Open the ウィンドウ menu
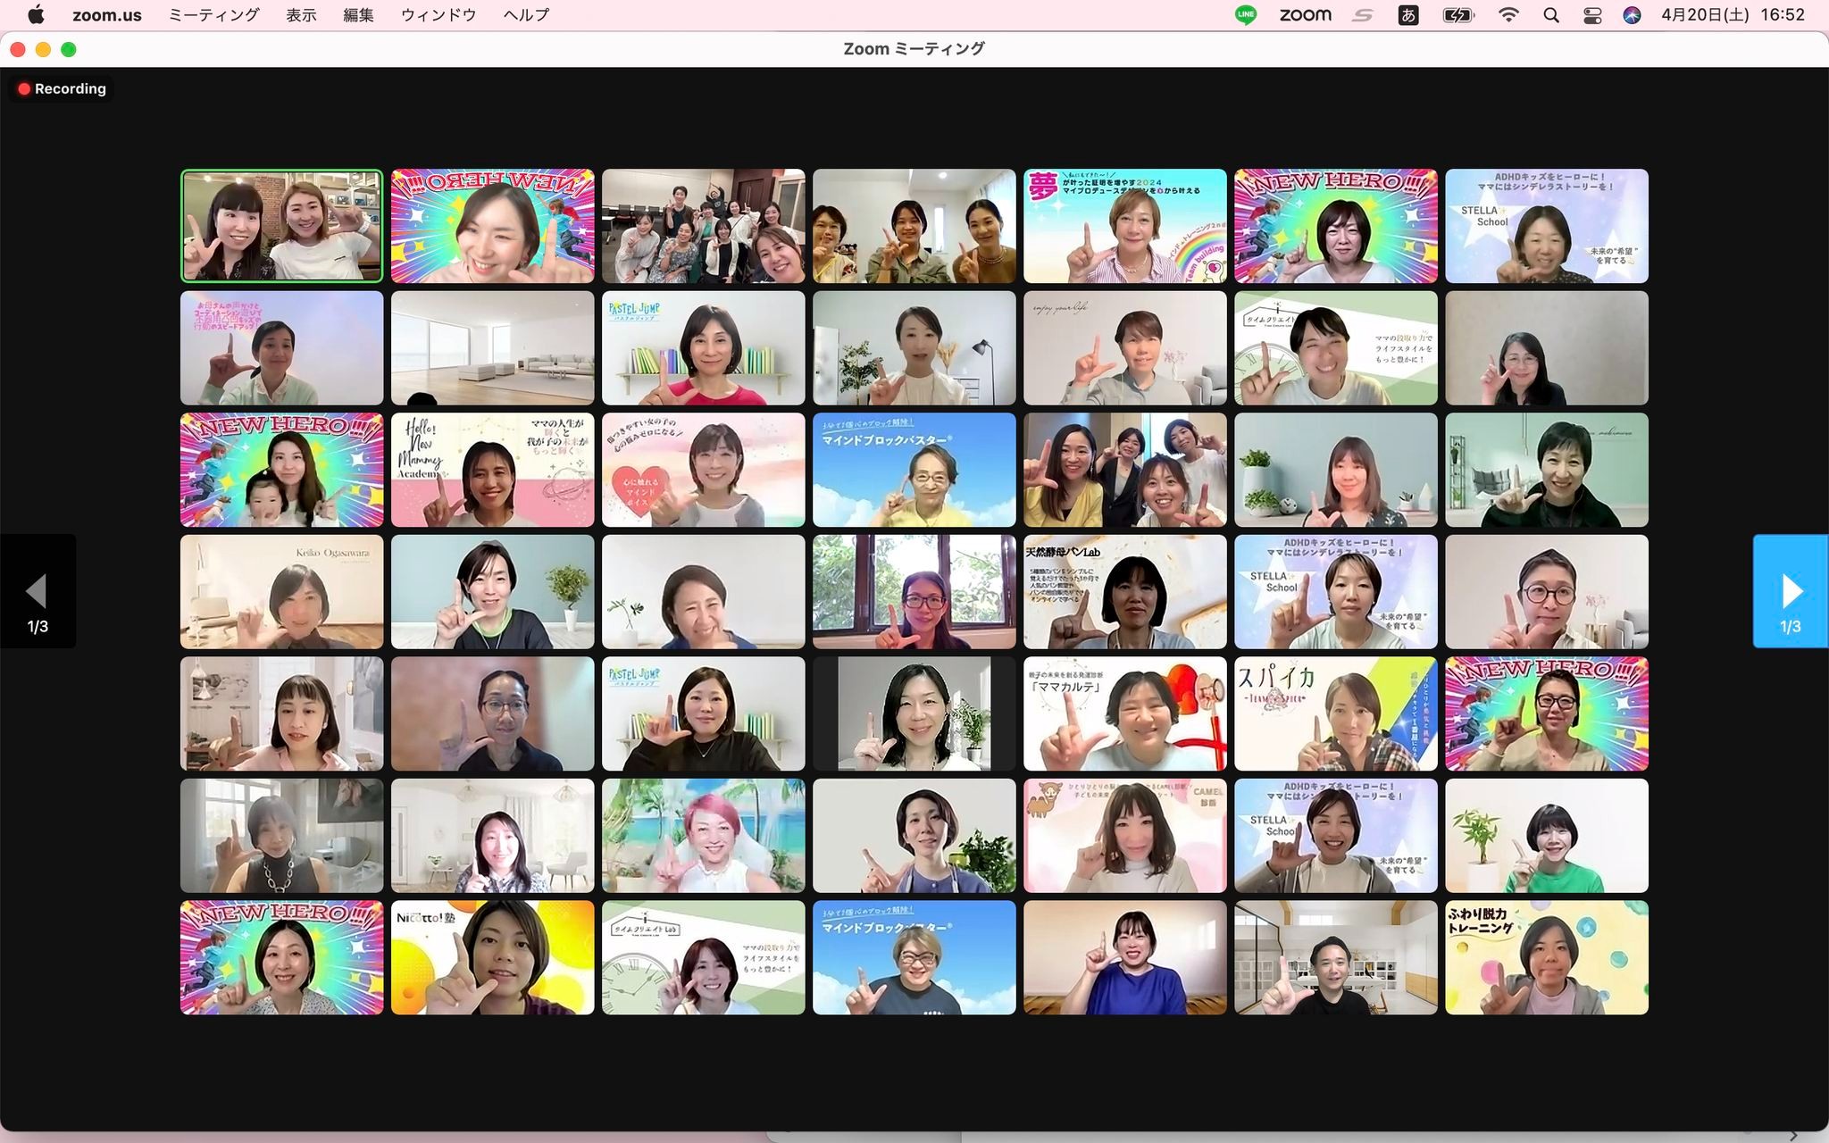Screen dimensions: 1829x1143 pyautogui.click(x=438, y=15)
